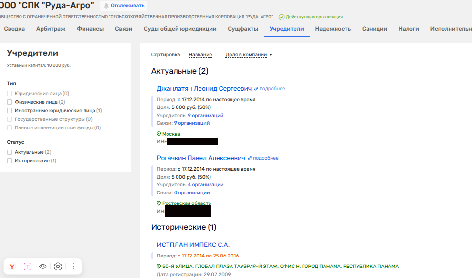Open the ИСТПЛАН ИМПЕКС С.А. company link
472x278 pixels.
click(x=193, y=245)
